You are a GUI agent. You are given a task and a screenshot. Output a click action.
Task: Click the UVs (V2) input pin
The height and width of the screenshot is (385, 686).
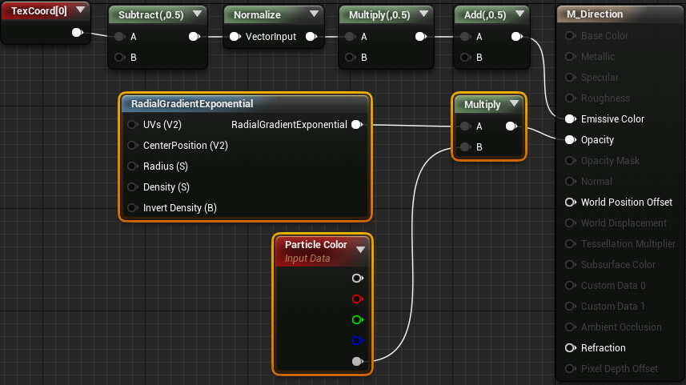pyautogui.click(x=132, y=125)
